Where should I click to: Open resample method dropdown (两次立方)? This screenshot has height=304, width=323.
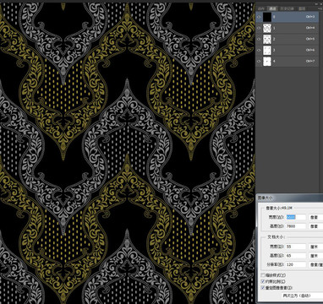(x=302, y=296)
